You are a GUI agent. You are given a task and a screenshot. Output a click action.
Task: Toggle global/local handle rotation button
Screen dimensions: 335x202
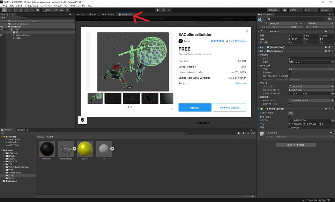[59, 10]
